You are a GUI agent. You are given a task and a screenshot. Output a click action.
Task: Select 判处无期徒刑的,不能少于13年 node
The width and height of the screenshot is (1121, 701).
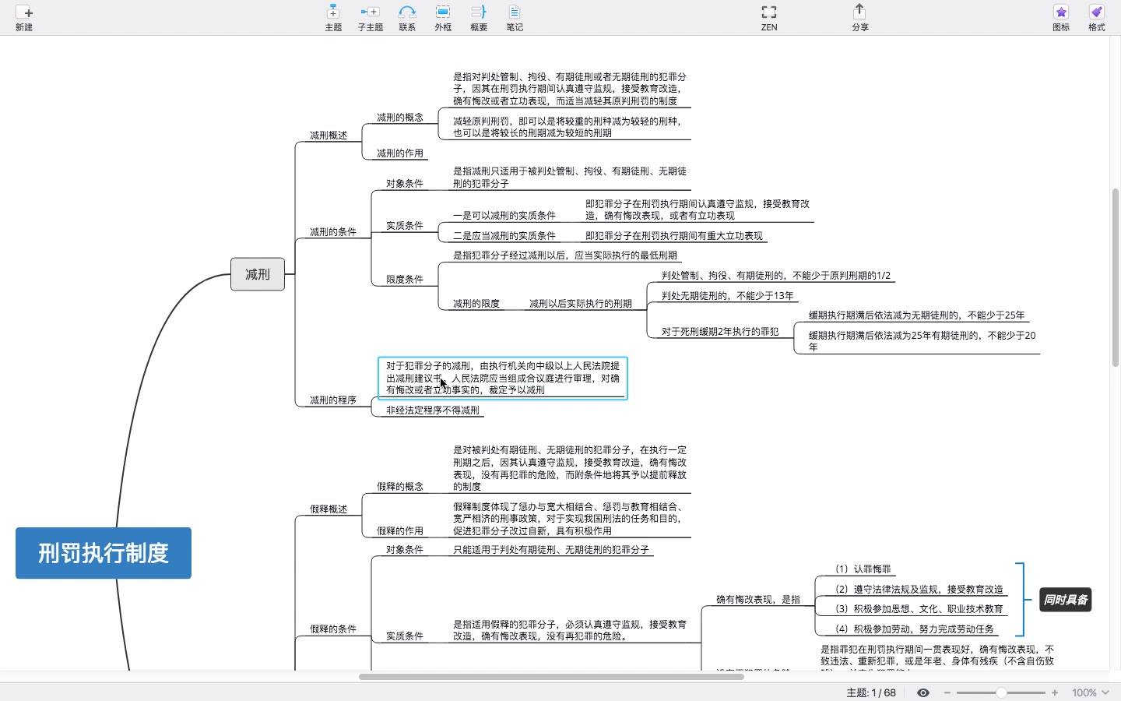(728, 296)
